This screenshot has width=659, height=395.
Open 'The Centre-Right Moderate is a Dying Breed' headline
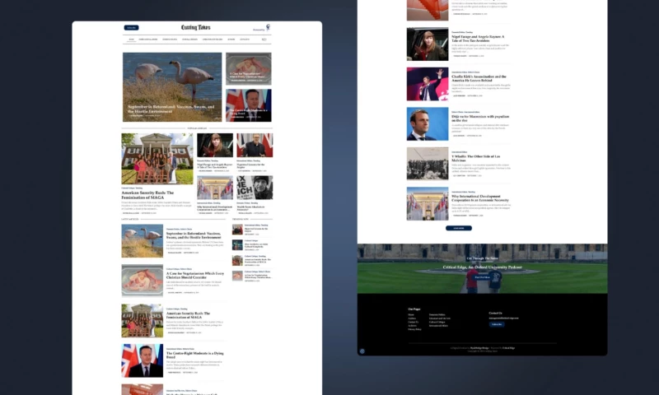194,355
